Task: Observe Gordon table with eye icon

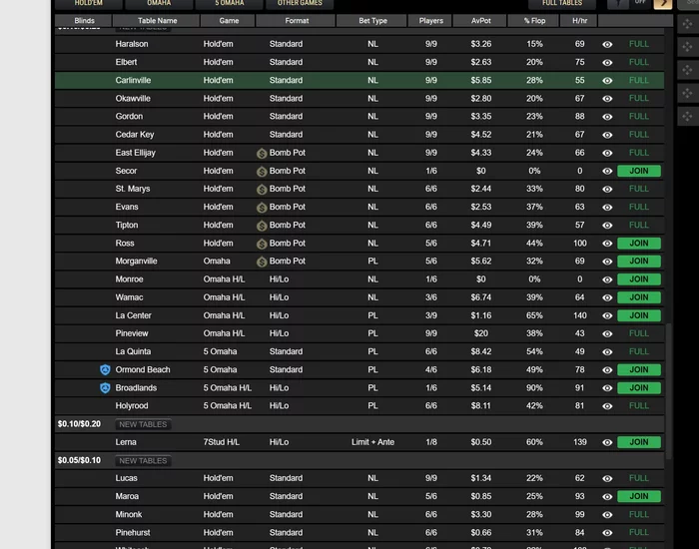Action: (607, 117)
